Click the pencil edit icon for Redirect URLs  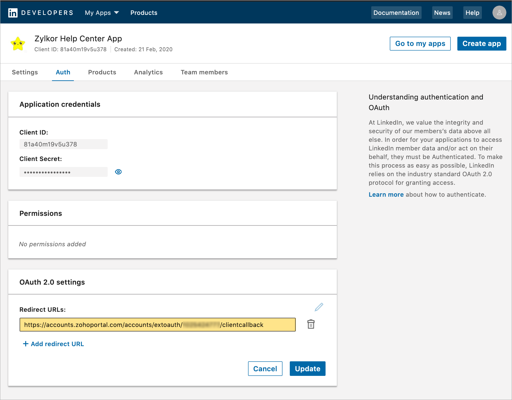click(x=319, y=307)
